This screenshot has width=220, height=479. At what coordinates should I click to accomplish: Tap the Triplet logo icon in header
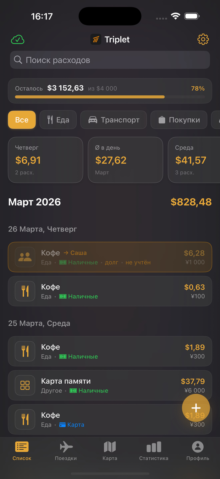coord(96,39)
